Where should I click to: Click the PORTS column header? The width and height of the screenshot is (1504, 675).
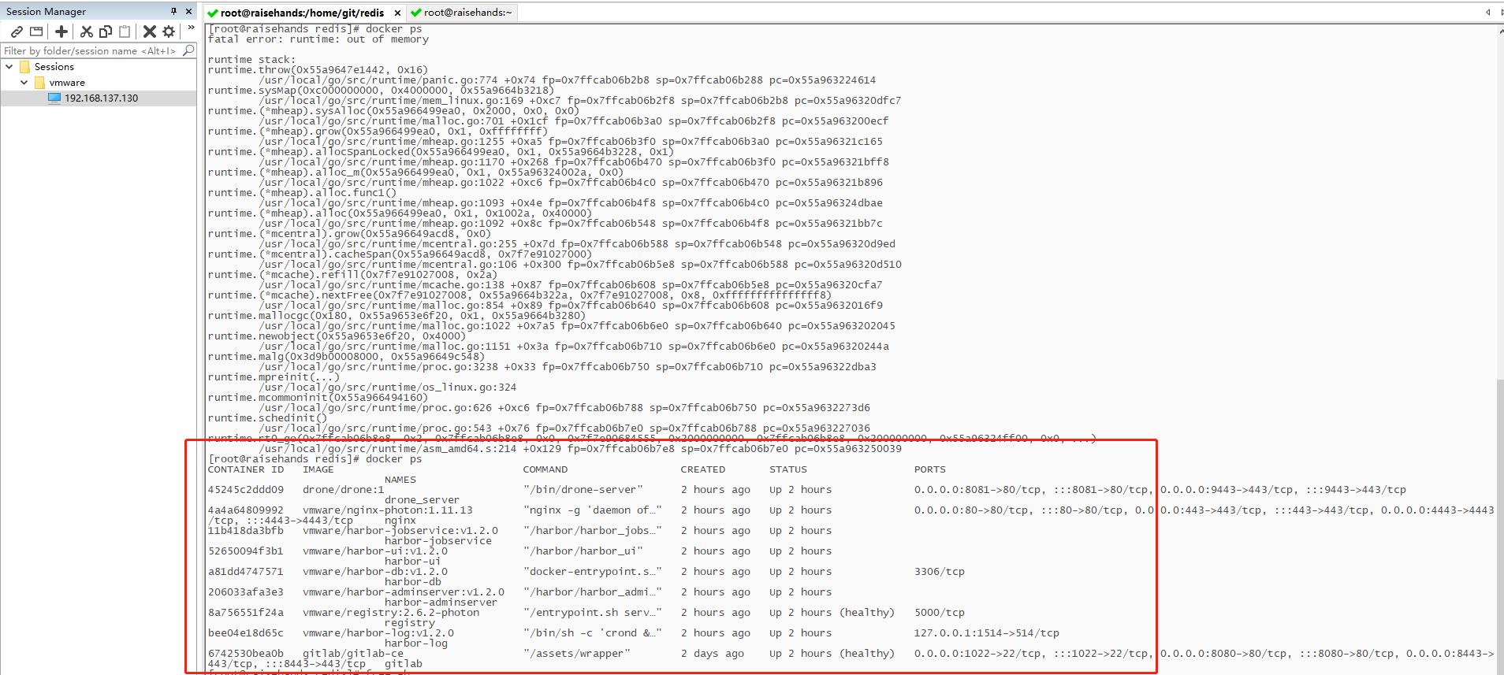(929, 469)
